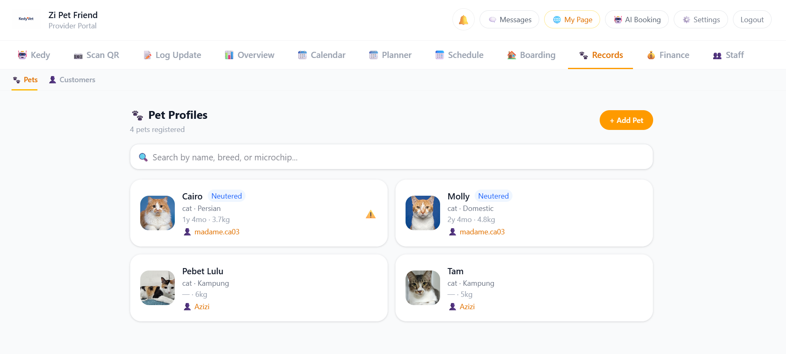The height and width of the screenshot is (354, 786).
Task: Open the Overview tab
Action: [249, 55]
